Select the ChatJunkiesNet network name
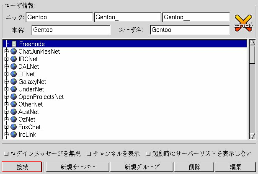This screenshot has width=258, height=174. click(x=39, y=52)
